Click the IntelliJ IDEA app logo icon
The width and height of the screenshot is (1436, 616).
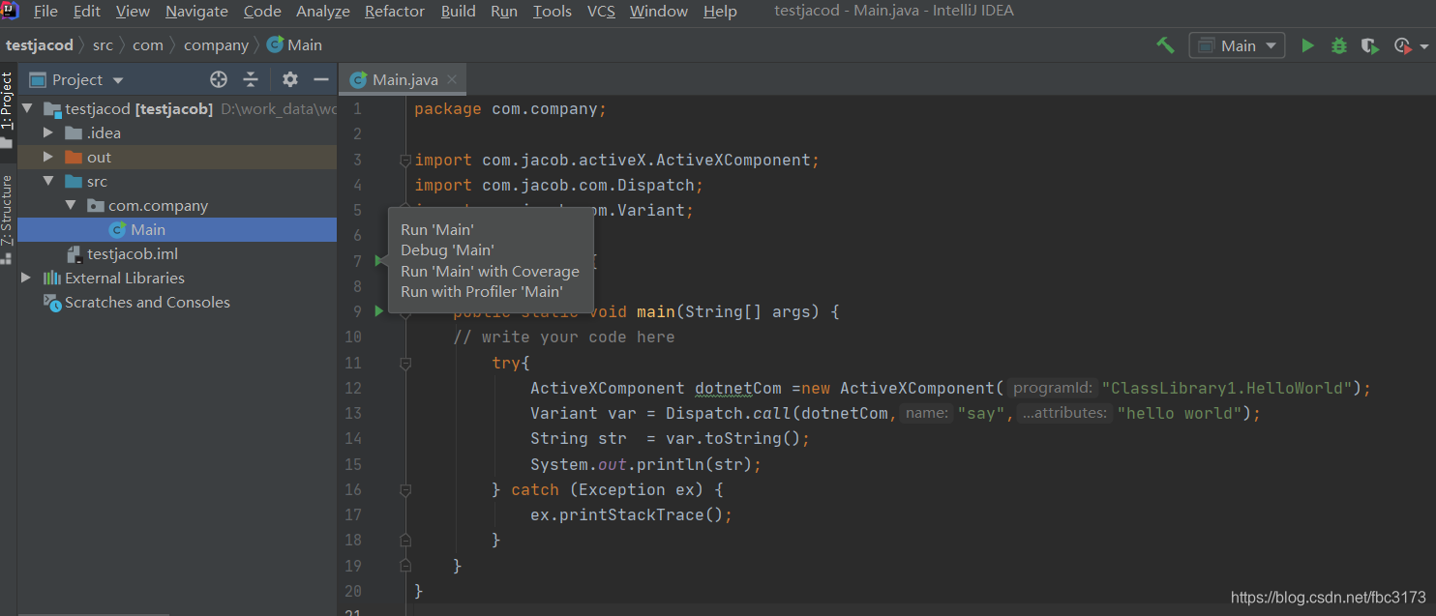[11, 11]
